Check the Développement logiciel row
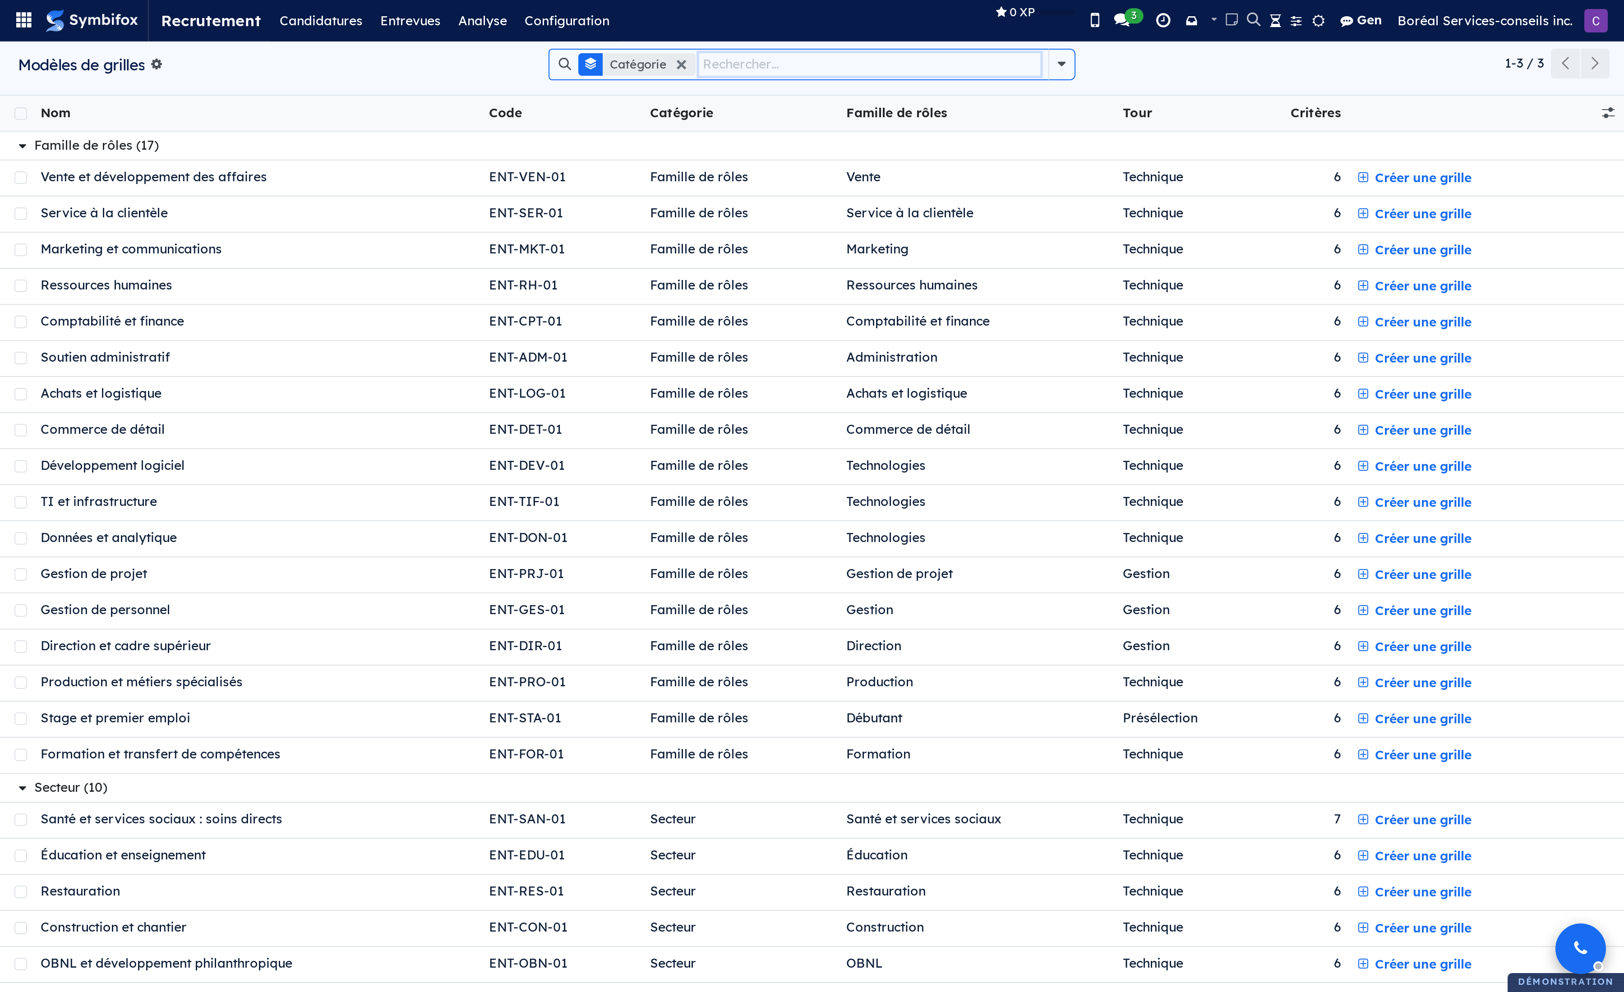 point(21,466)
